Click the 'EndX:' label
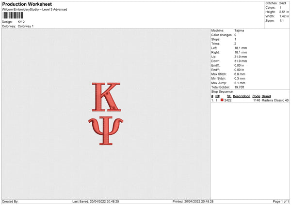 click(x=215, y=65)
